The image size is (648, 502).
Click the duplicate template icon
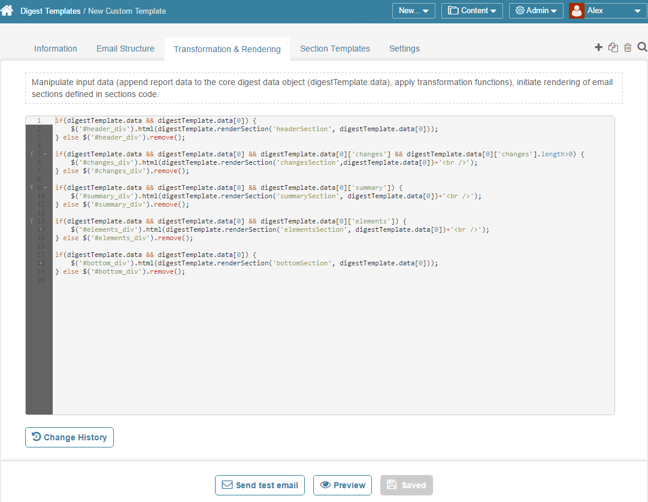[613, 47]
